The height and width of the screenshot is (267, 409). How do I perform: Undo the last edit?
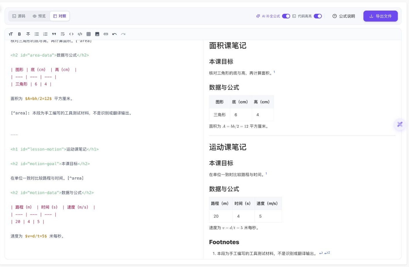tap(114, 34)
